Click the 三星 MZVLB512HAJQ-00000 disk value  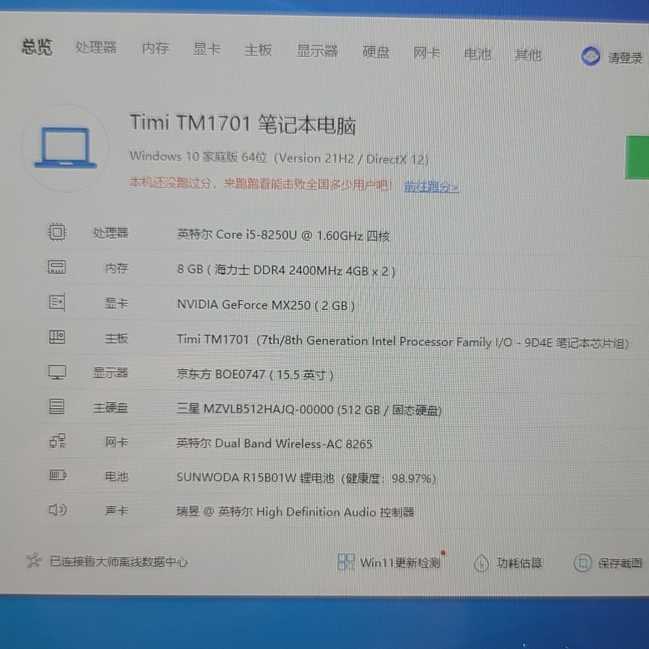coord(309,410)
